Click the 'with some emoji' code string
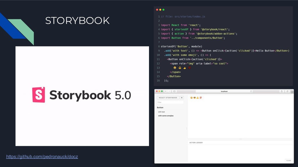 pyautogui.click(x=184, y=55)
